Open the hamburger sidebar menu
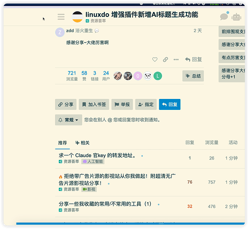 click(61, 17)
